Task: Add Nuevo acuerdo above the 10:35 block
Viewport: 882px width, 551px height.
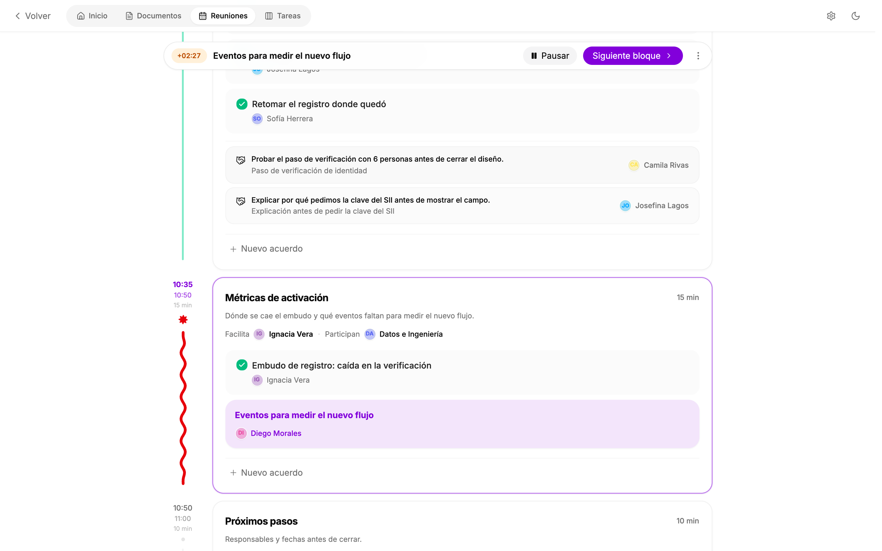Action: tap(266, 249)
